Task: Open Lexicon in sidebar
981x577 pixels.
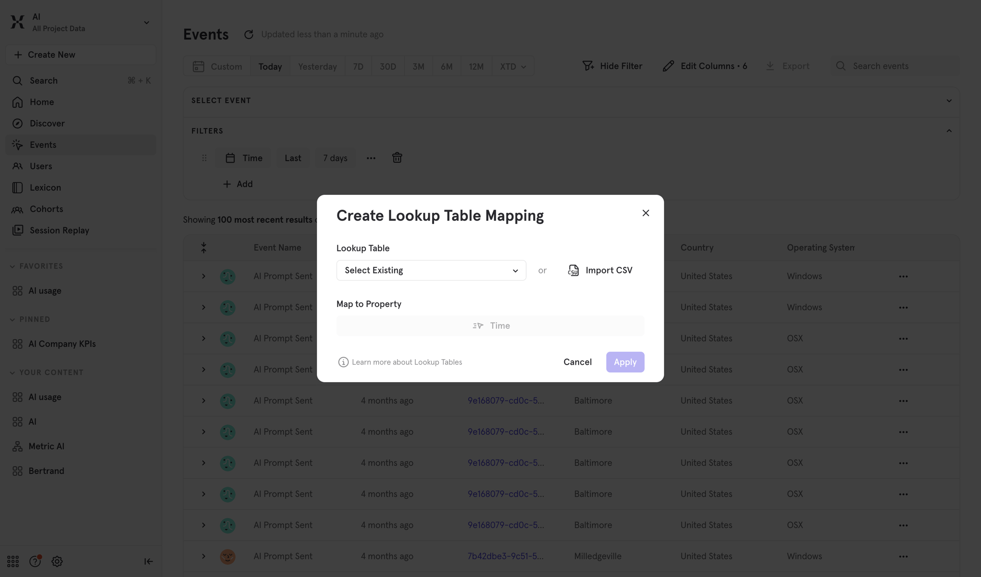Action: point(81,188)
